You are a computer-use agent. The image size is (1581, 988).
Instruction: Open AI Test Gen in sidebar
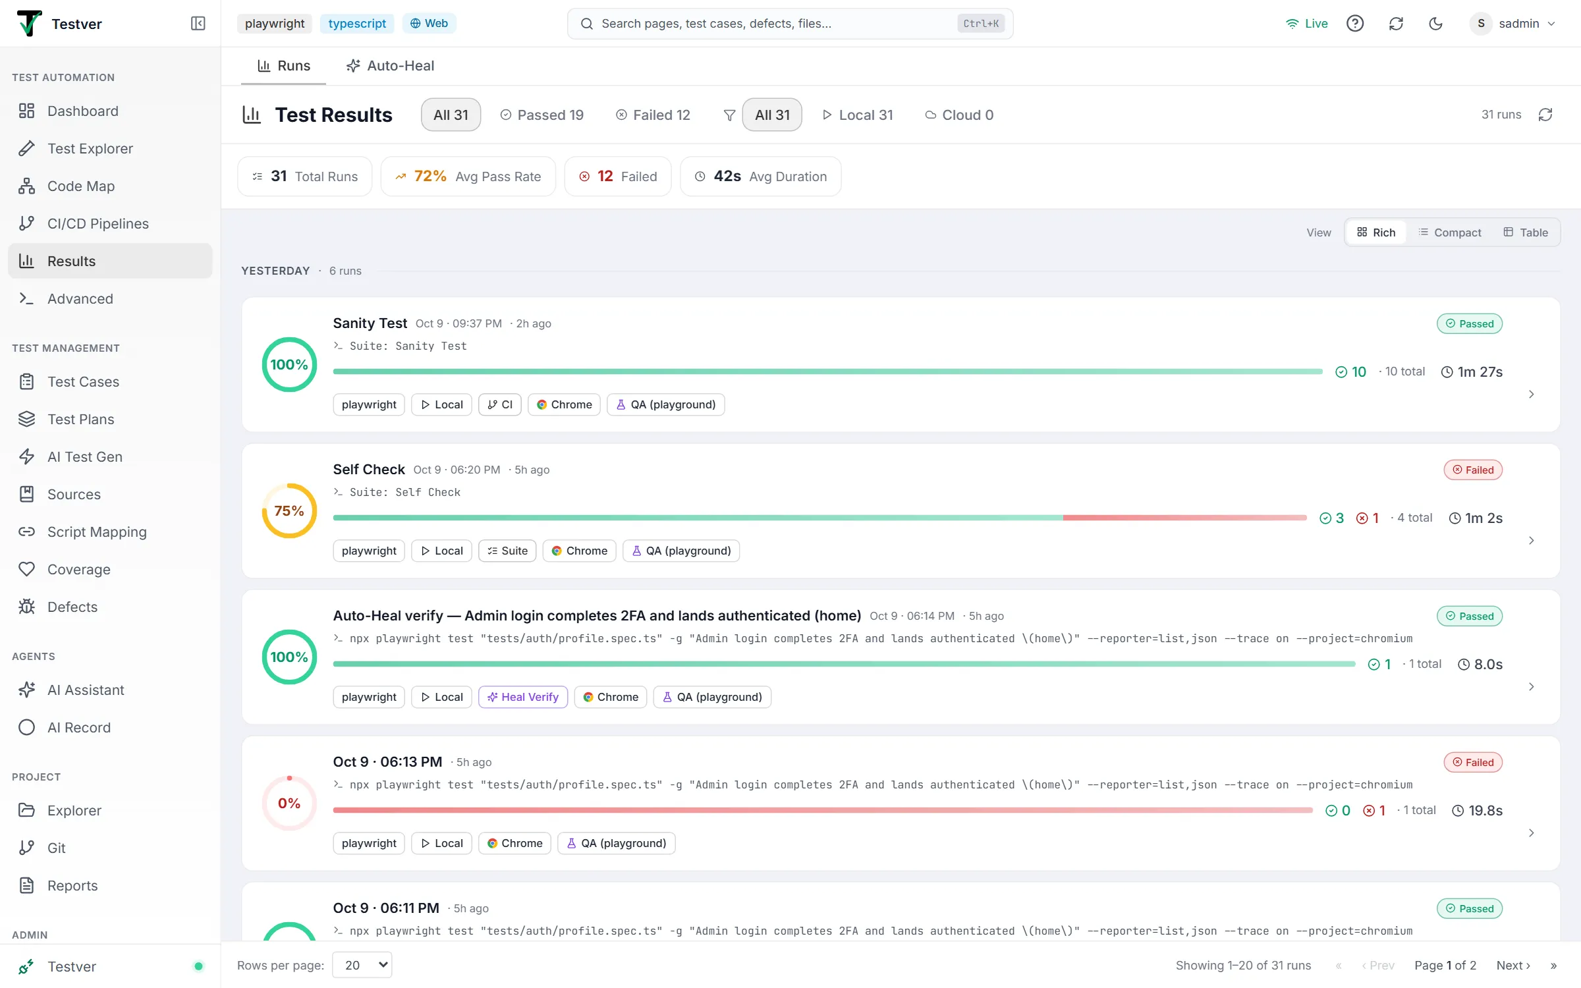(x=110, y=456)
